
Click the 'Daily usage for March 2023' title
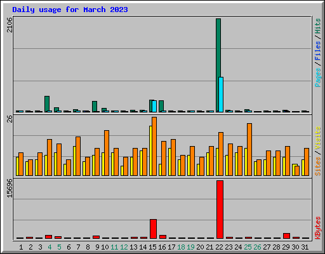(70, 10)
